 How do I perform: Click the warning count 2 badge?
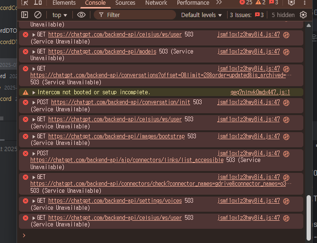pos(261,2)
